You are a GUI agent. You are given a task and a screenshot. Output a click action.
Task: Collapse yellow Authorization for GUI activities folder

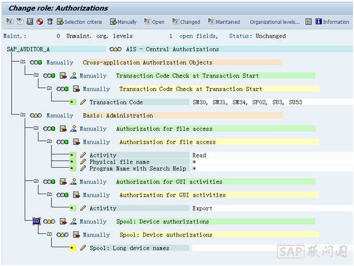(x=49, y=194)
